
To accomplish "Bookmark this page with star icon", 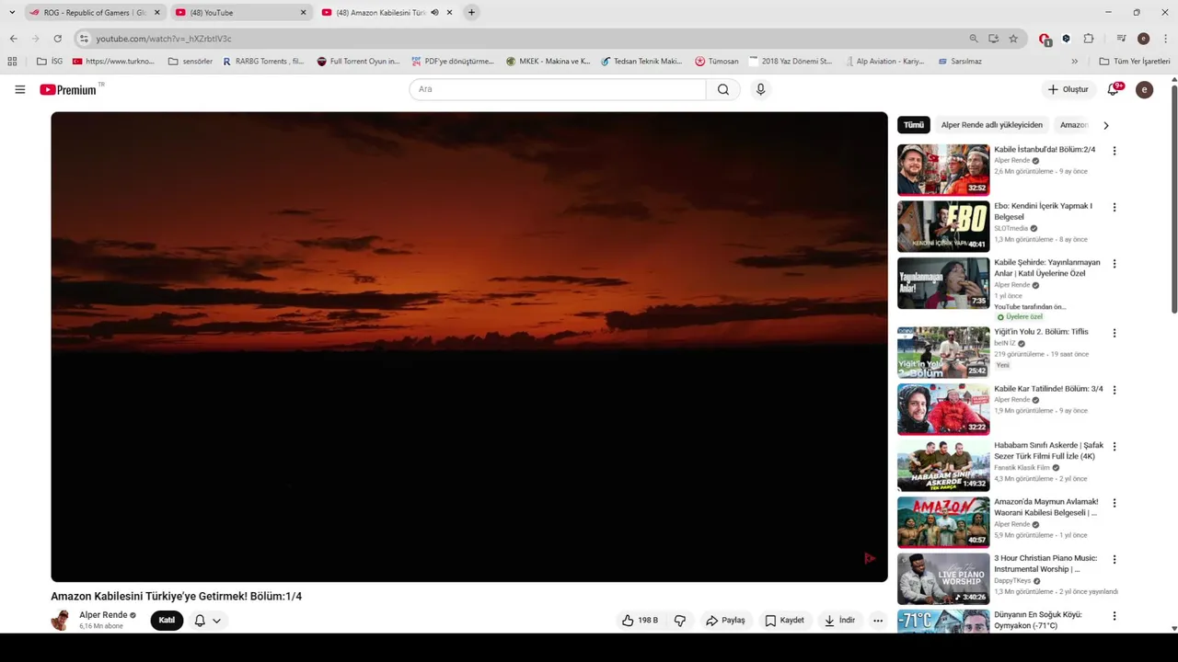I will pos(1013,39).
